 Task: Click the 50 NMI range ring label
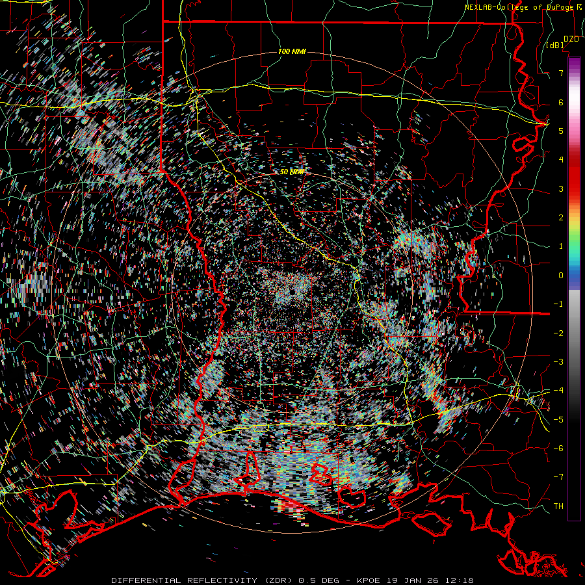tap(293, 172)
